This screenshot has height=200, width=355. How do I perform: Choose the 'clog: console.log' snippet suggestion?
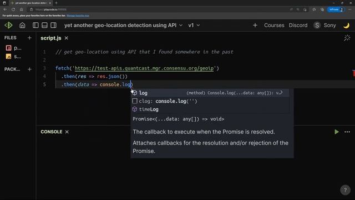coord(210,101)
